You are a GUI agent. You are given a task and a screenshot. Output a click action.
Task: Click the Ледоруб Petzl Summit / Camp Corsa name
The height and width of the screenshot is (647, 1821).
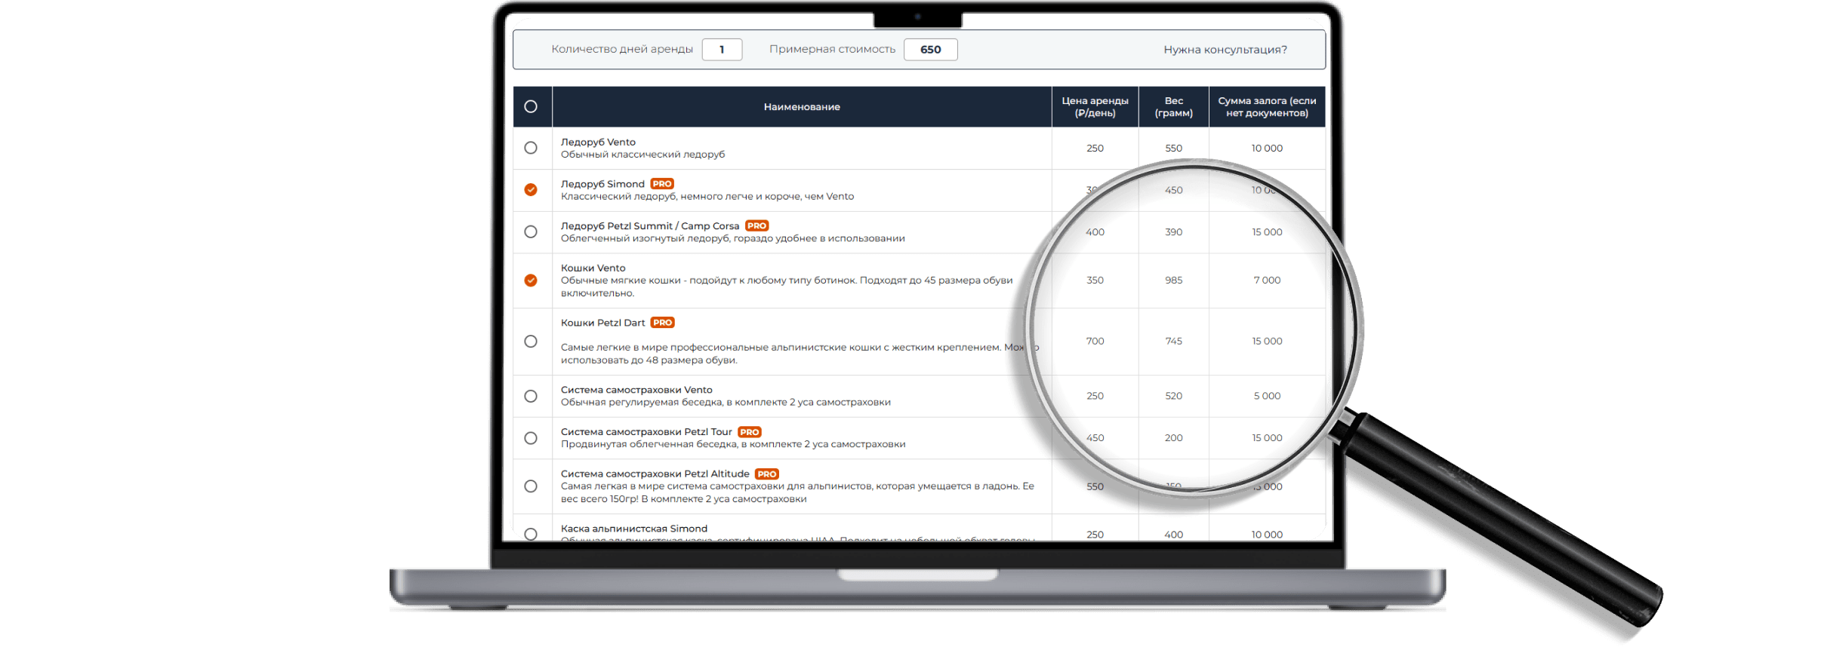pyautogui.click(x=650, y=225)
